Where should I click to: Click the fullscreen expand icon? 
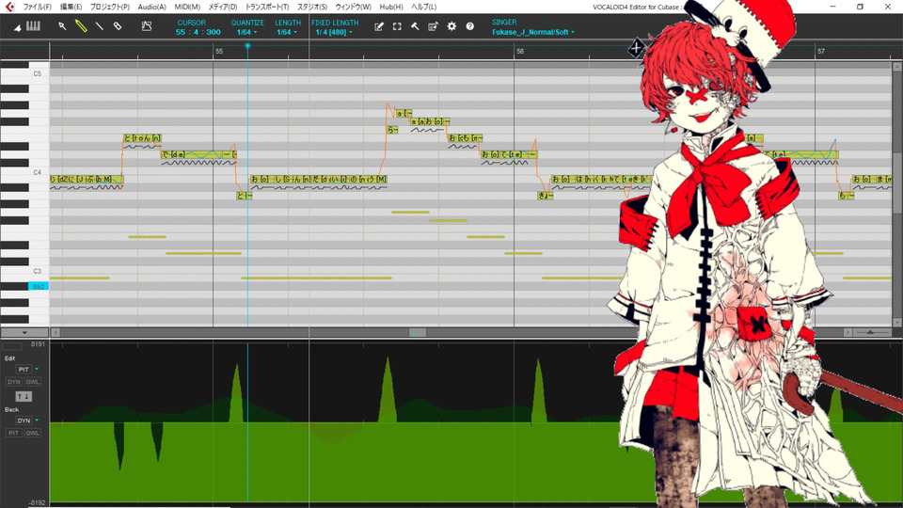click(397, 26)
